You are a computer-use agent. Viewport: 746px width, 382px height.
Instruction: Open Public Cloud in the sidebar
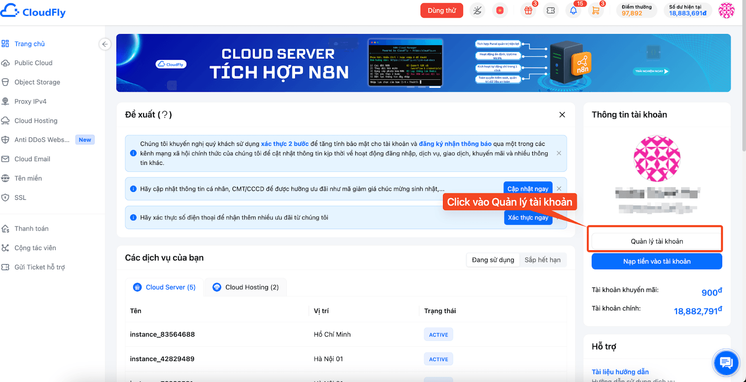tap(33, 63)
